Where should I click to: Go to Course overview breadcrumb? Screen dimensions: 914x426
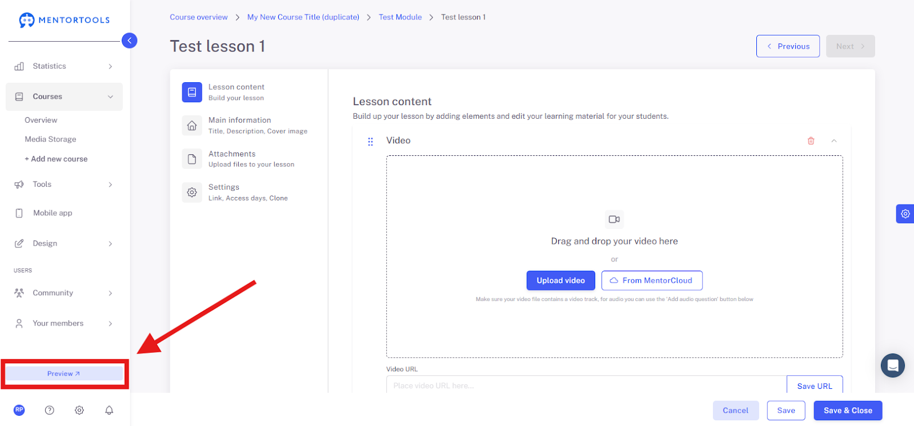pyautogui.click(x=199, y=17)
